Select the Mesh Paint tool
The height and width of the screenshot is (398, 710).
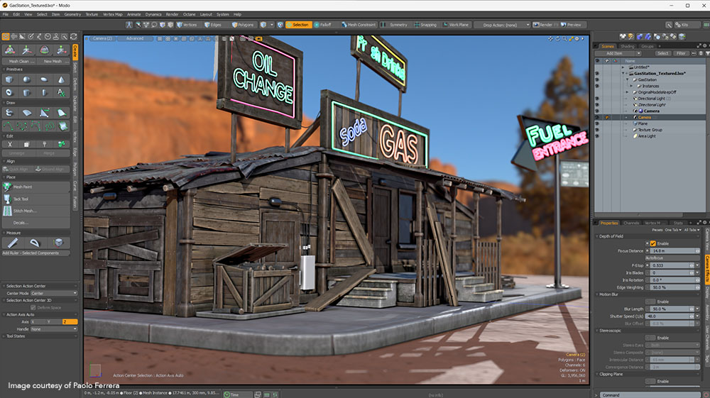pos(23,187)
